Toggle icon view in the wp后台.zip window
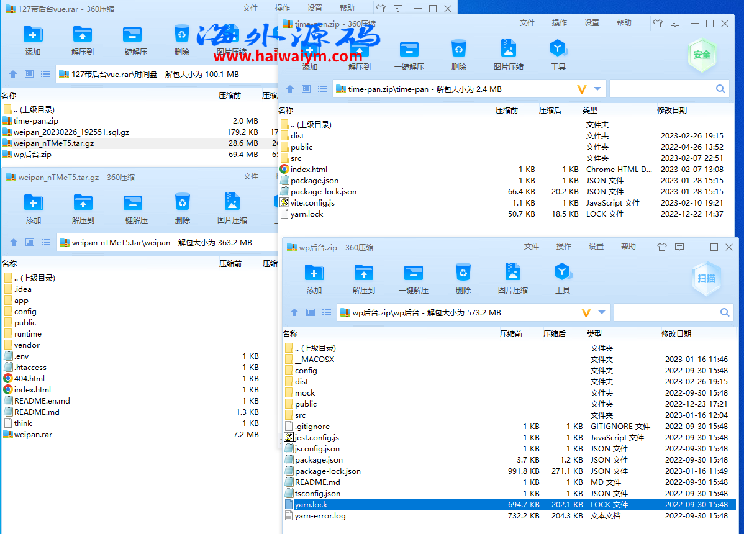Image resolution: width=744 pixels, height=534 pixels. coord(310,312)
